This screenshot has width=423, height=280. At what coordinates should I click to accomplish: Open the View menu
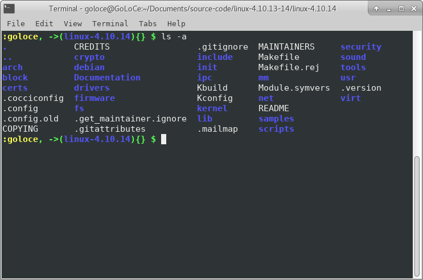[73, 24]
